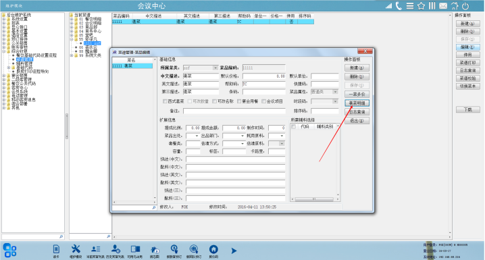Click the 备注 input field
Screen dimensions: 485x260
pos(234,111)
